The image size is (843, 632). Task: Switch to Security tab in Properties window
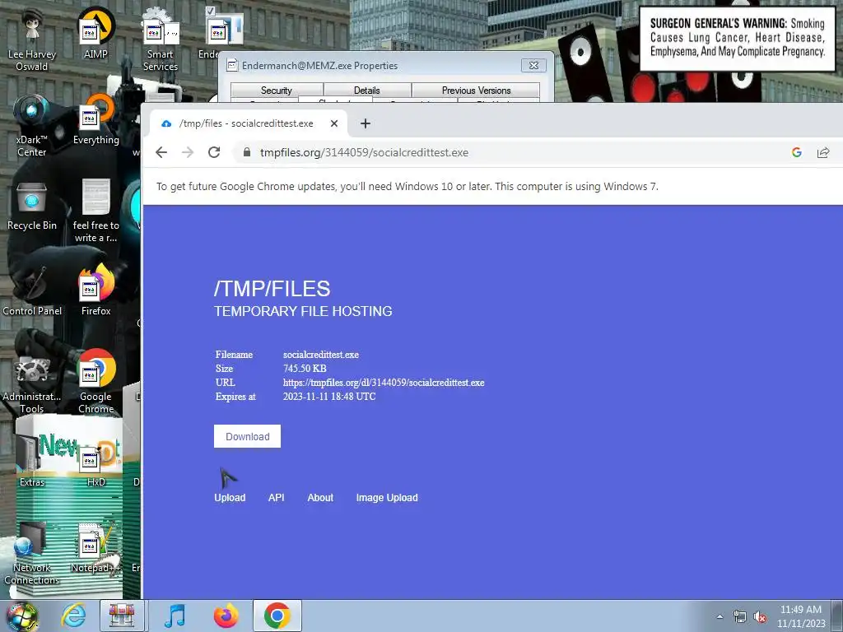point(277,91)
